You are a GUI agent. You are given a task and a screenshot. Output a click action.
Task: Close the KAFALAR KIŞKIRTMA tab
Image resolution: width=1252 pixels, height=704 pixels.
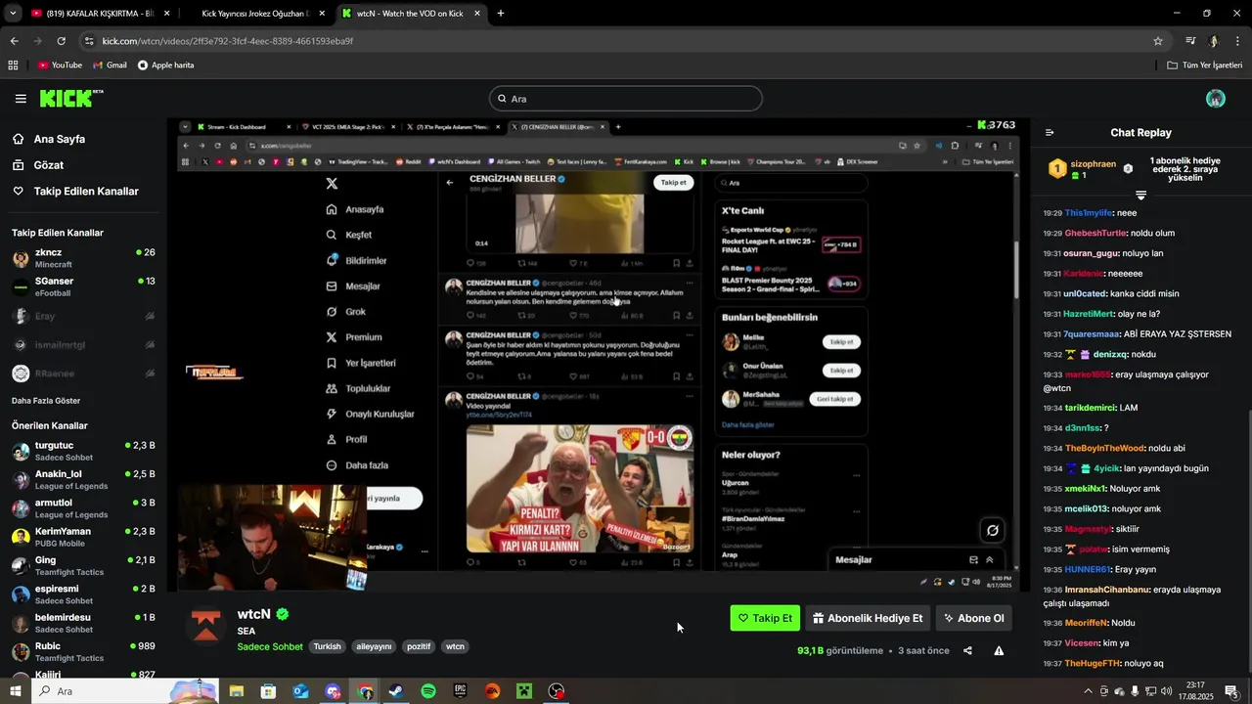(166, 14)
